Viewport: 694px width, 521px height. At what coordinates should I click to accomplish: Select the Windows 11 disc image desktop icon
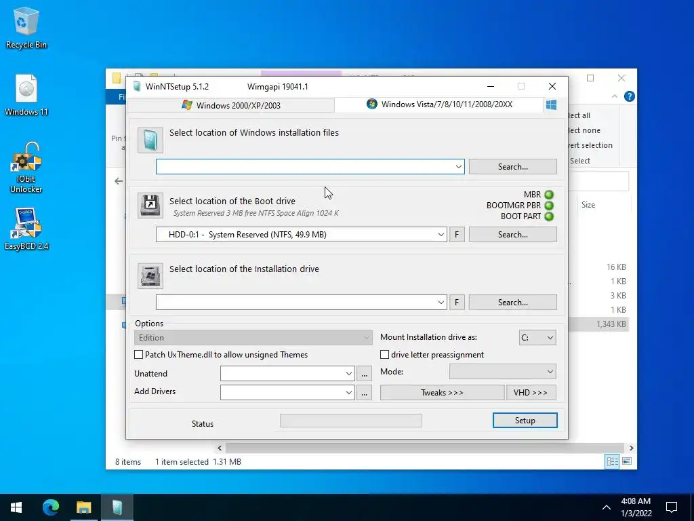click(26, 95)
